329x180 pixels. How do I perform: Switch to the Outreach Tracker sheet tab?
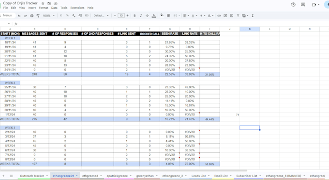coord(32,176)
